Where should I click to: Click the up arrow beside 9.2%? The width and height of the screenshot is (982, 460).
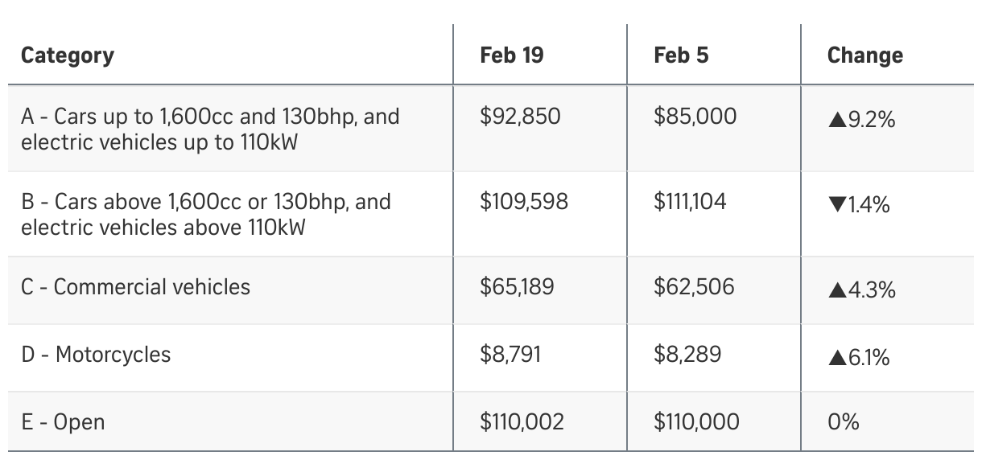(x=836, y=121)
